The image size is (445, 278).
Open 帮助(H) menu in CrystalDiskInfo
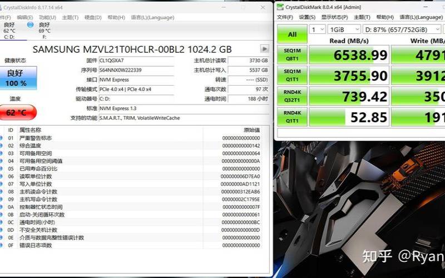point(116,17)
